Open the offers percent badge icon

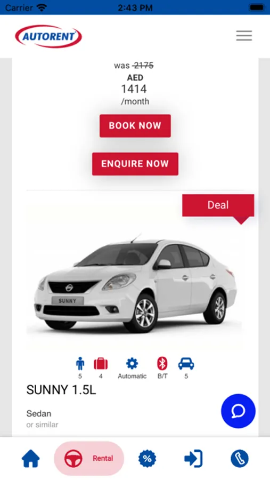(x=147, y=459)
